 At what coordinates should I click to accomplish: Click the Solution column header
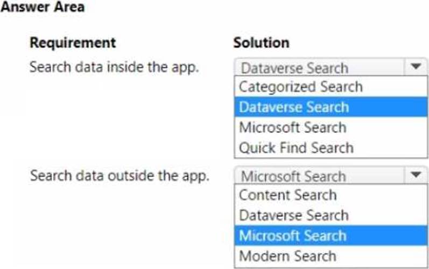pos(261,43)
